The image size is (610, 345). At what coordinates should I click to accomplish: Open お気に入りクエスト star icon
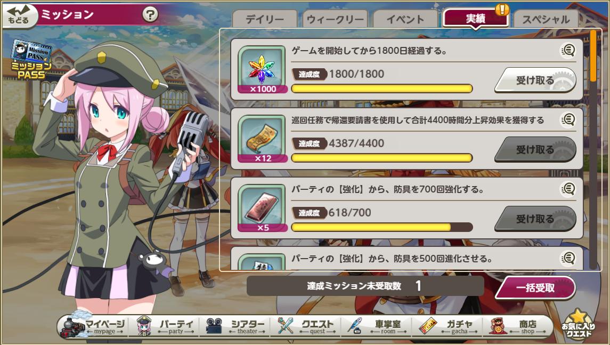pyautogui.click(x=579, y=324)
